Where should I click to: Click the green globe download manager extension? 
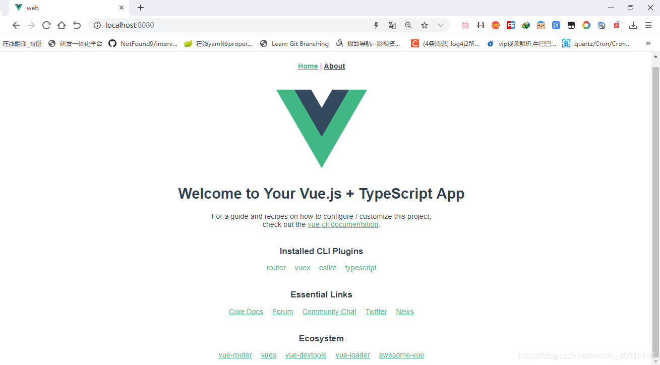[526, 25]
